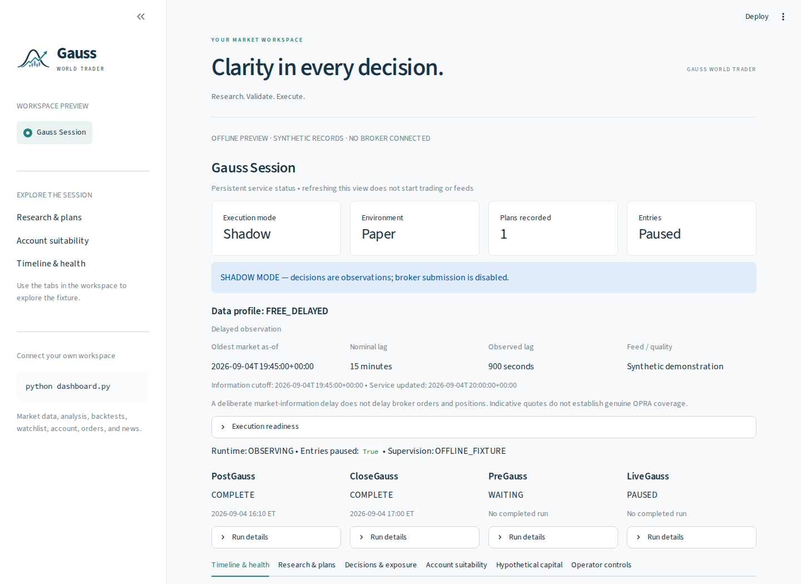Click the PostGauss COMPLETE status
801x584 pixels.
(x=233, y=495)
